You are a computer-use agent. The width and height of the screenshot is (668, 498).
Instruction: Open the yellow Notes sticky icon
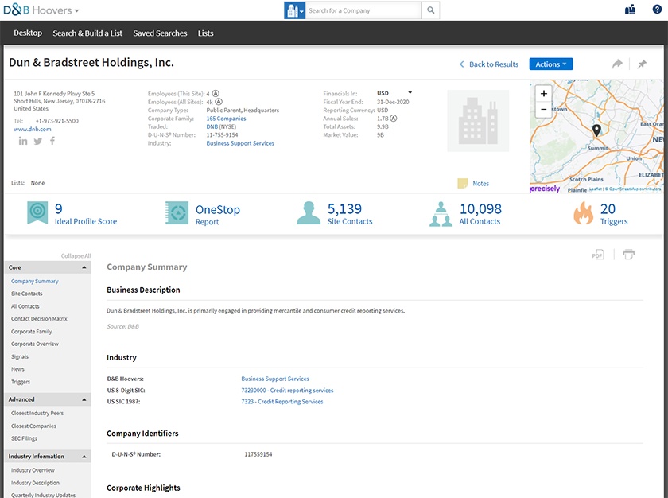click(x=462, y=183)
